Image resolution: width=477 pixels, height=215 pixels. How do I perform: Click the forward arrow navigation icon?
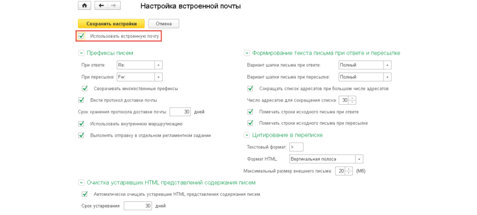pyautogui.click(x=114, y=6)
